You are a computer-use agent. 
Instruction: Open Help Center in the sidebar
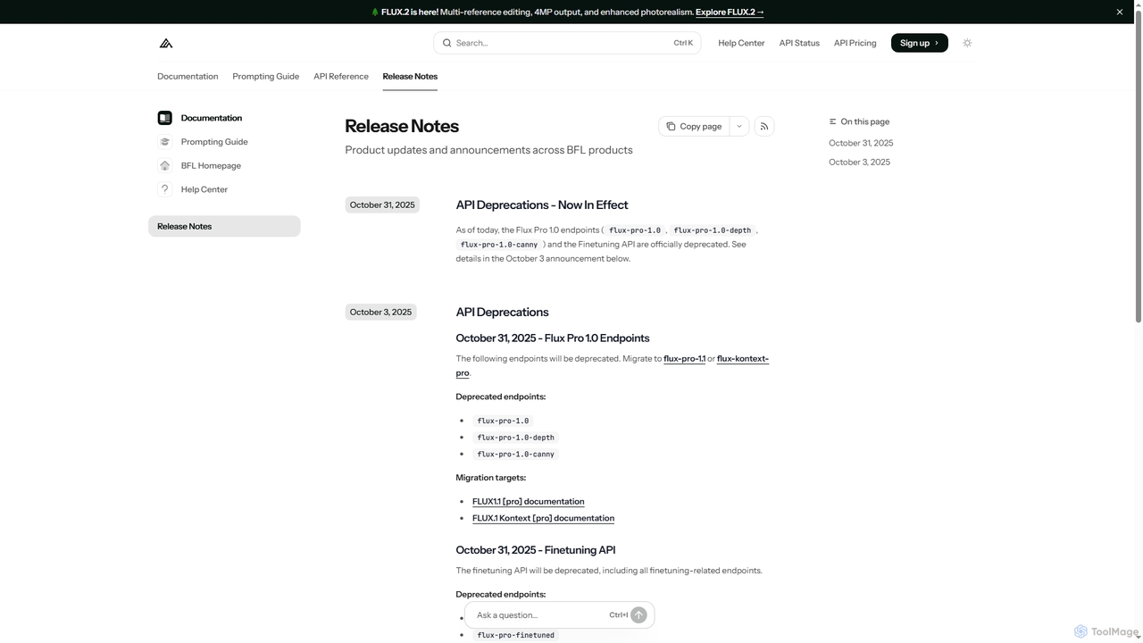click(x=204, y=189)
